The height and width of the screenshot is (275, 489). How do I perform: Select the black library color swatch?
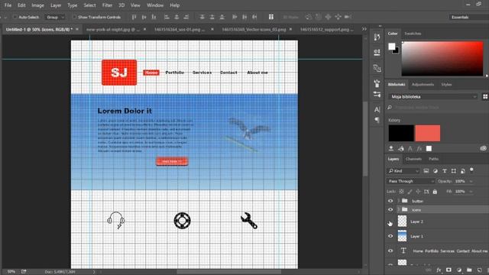pos(401,133)
